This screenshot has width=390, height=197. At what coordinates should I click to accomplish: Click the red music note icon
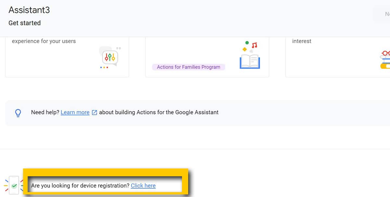click(254, 45)
